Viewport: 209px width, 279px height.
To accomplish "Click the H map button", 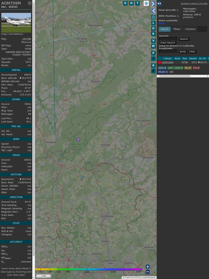I will [x=131, y=3].
